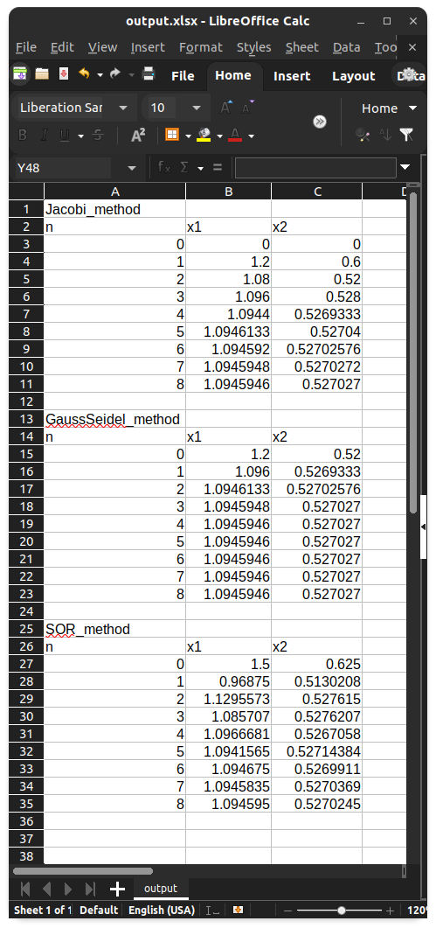436x928 pixels.
Task: Apply cell borders
Action: (171, 136)
